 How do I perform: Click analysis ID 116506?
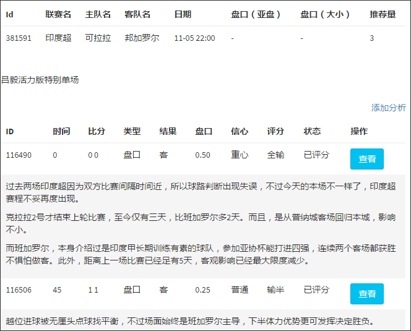(19, 290)
